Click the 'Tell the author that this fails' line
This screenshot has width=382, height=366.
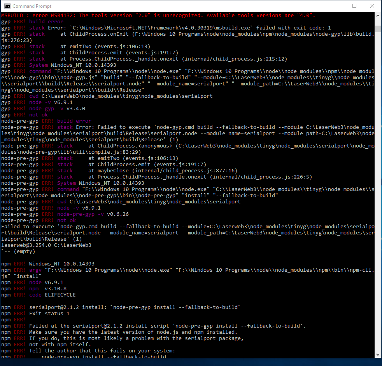pos(88,351)
